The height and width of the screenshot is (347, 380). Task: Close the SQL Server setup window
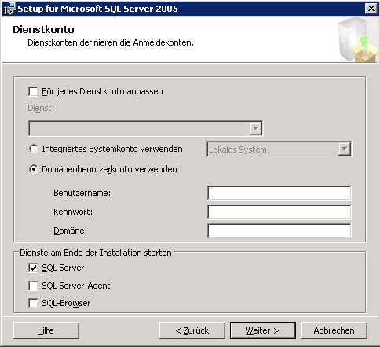tap(371, 9)
